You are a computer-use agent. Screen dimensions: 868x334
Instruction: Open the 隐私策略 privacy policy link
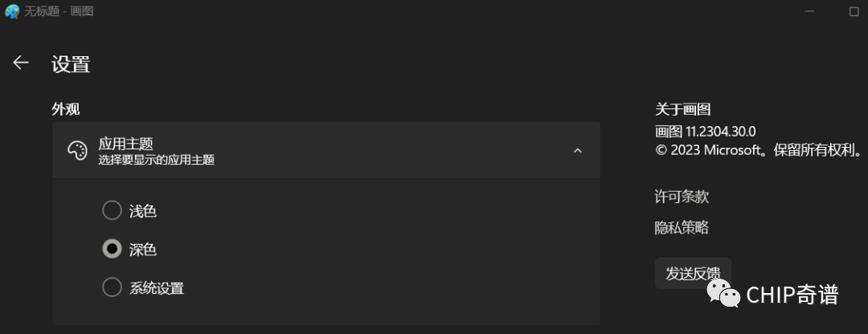tap(682, 227)
